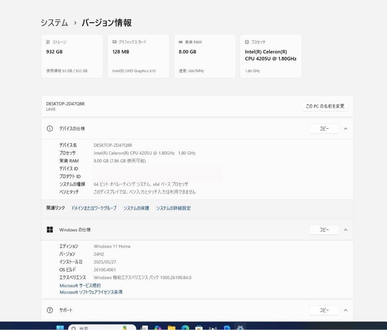This screenshot has height=330, width=387.
Task: Open Settings from the taskbar gear icon
Action: click(x=240, y=327)
